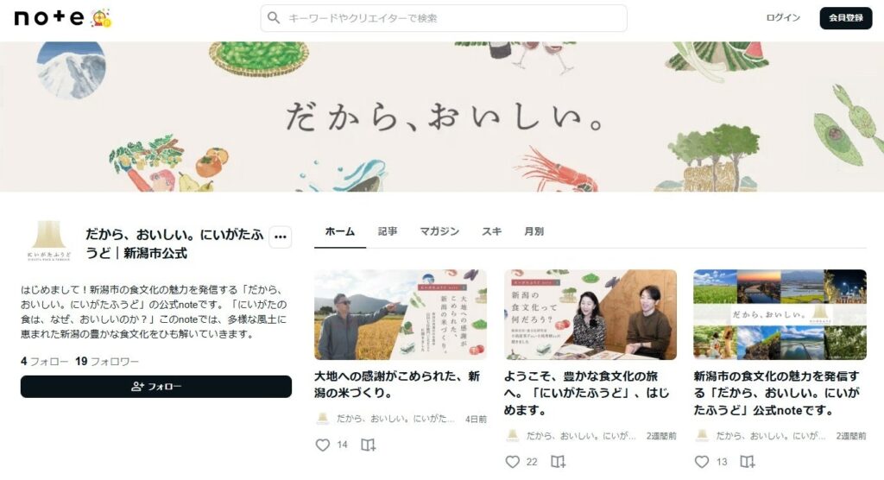
Task: View the 19 フォロワー list
Action: click(106, 361)
